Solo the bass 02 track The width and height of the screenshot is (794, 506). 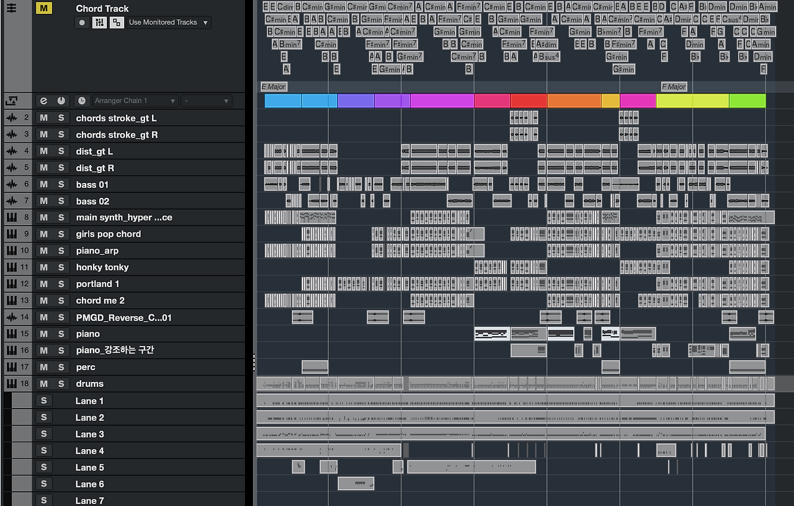[x=61, y=201]
